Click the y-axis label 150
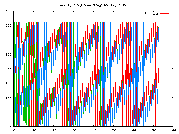 coord(8,83)
